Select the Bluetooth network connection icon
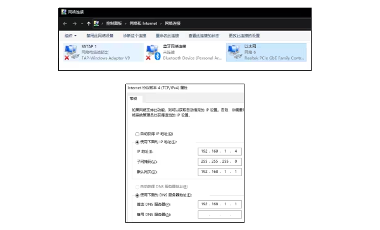The width and height of the screenshot is (380, 230). [x=153, y=52]
